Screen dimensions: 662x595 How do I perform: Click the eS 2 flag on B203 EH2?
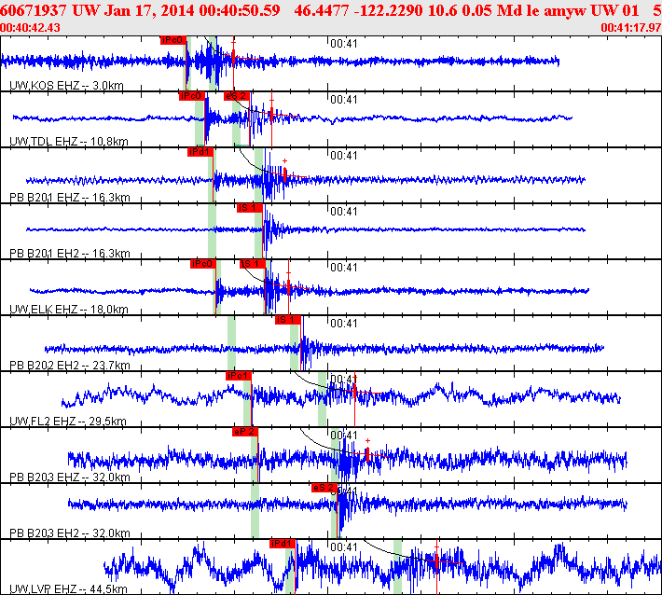(x=324, y=488)
